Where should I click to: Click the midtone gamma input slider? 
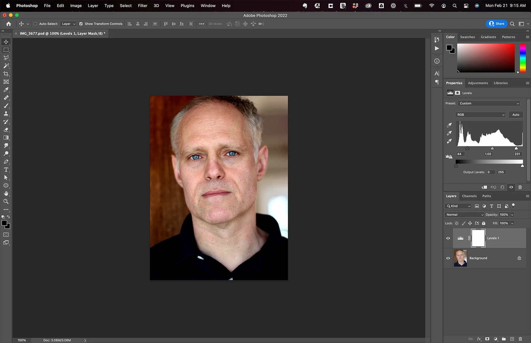coord(492,148)
